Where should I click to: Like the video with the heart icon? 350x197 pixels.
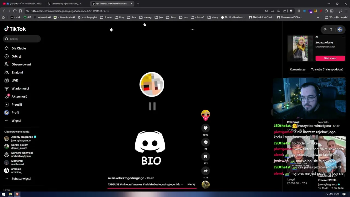(x=206, y=128)
